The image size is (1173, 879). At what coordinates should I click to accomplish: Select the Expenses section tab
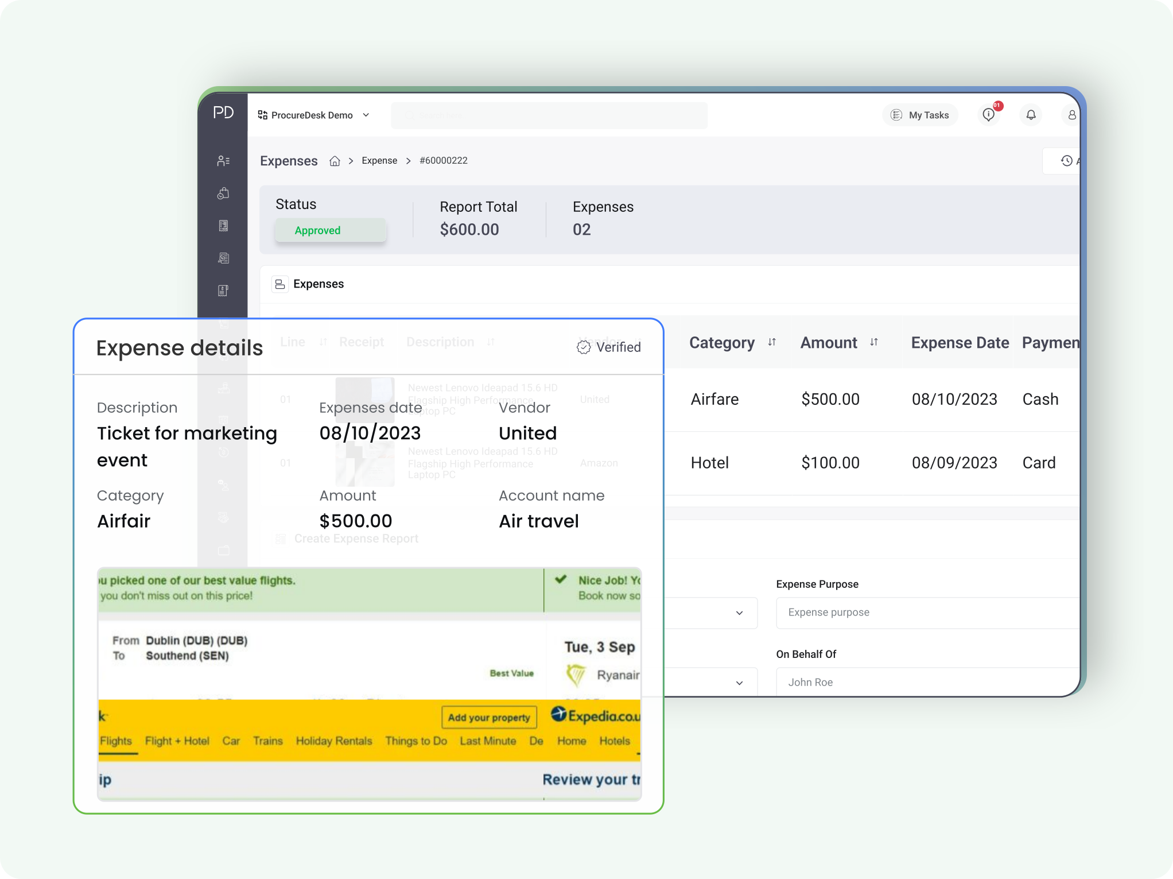319,284
